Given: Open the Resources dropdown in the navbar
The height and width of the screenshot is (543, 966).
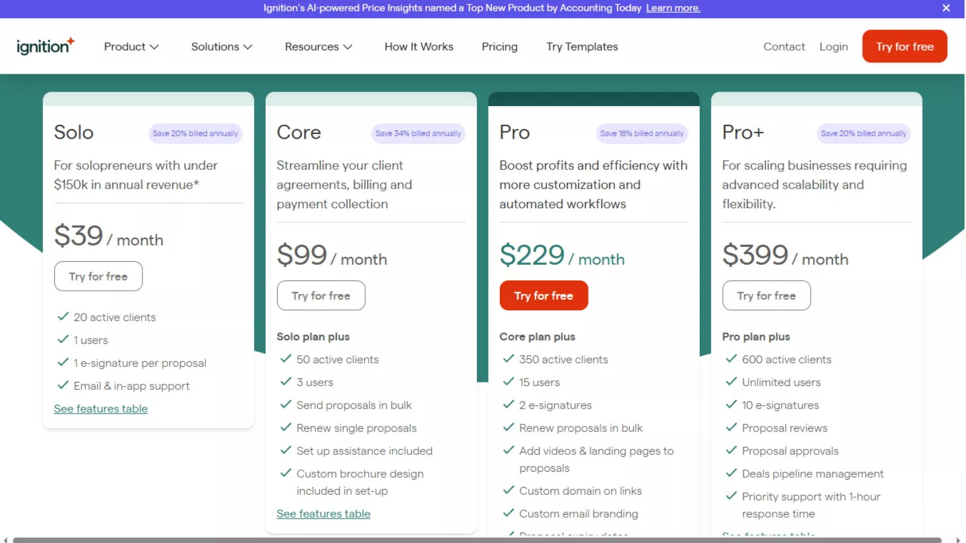Looking at the screenshot, I should tap(318, 46).
